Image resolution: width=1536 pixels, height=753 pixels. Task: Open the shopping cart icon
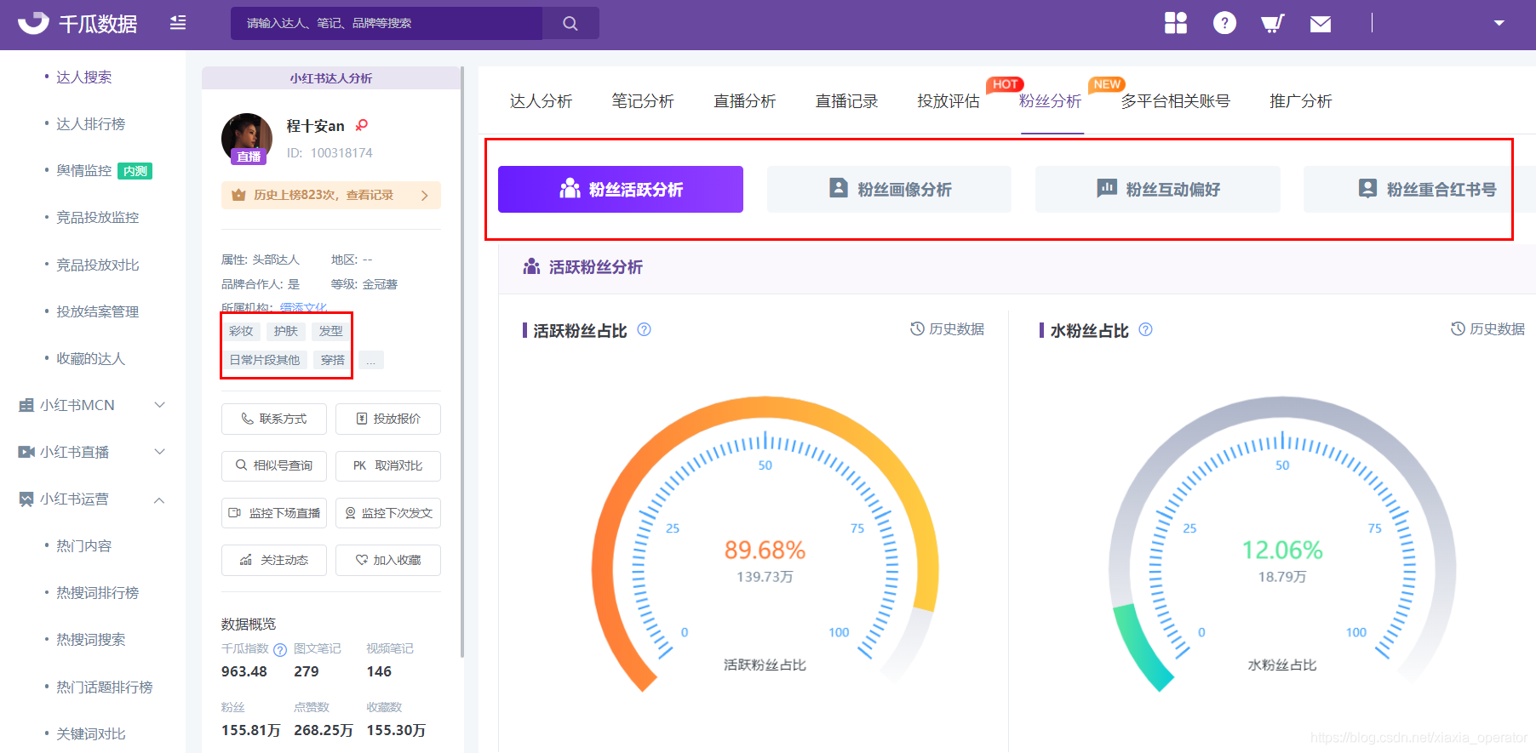(1272, 23)
